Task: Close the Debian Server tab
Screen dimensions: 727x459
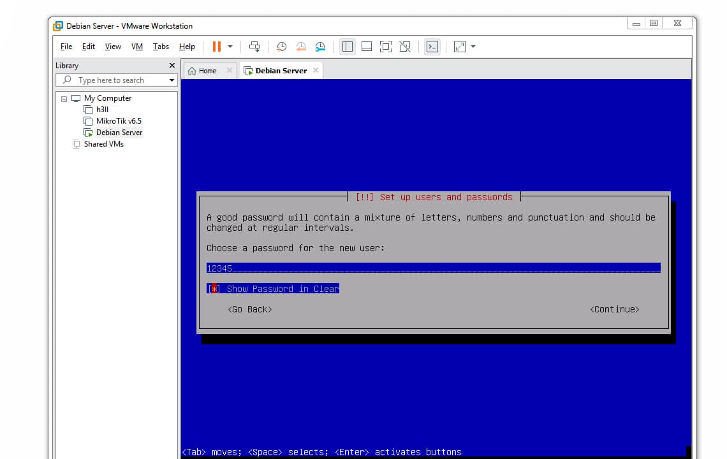Action: [x=315, y=71]
